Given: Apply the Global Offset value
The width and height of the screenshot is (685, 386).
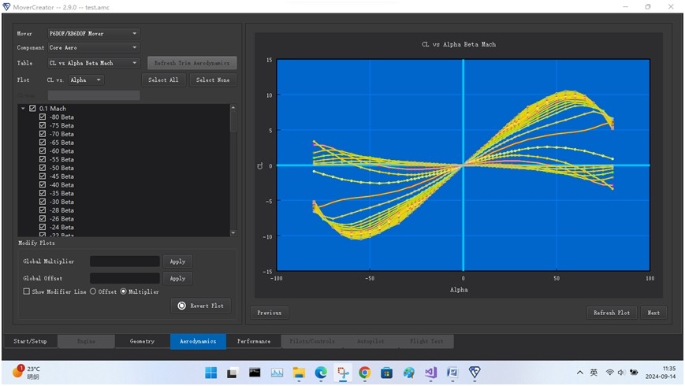Looking at the screenshot, I should (177, 278).
